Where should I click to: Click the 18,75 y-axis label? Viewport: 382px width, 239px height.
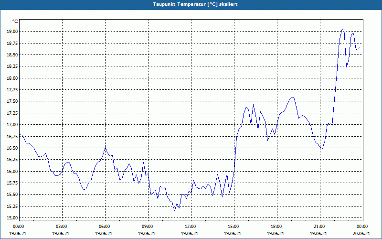(x=13, y=43)
